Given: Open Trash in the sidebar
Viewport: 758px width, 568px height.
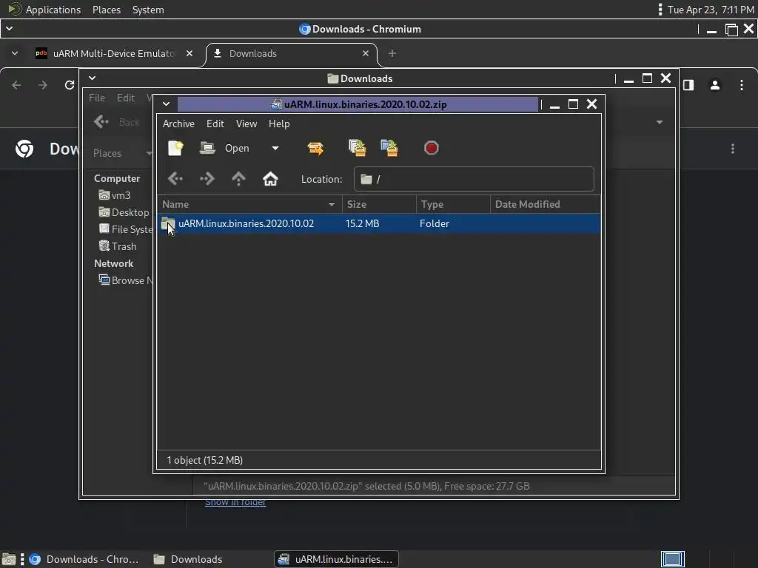Looking at the screenshot, I should [118, 246].
